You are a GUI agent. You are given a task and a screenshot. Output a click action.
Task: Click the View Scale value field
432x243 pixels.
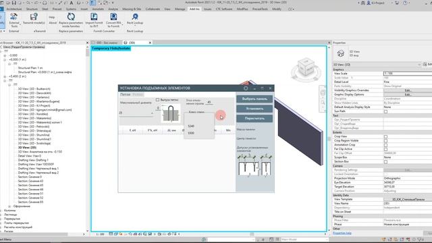tap(408, 74)
